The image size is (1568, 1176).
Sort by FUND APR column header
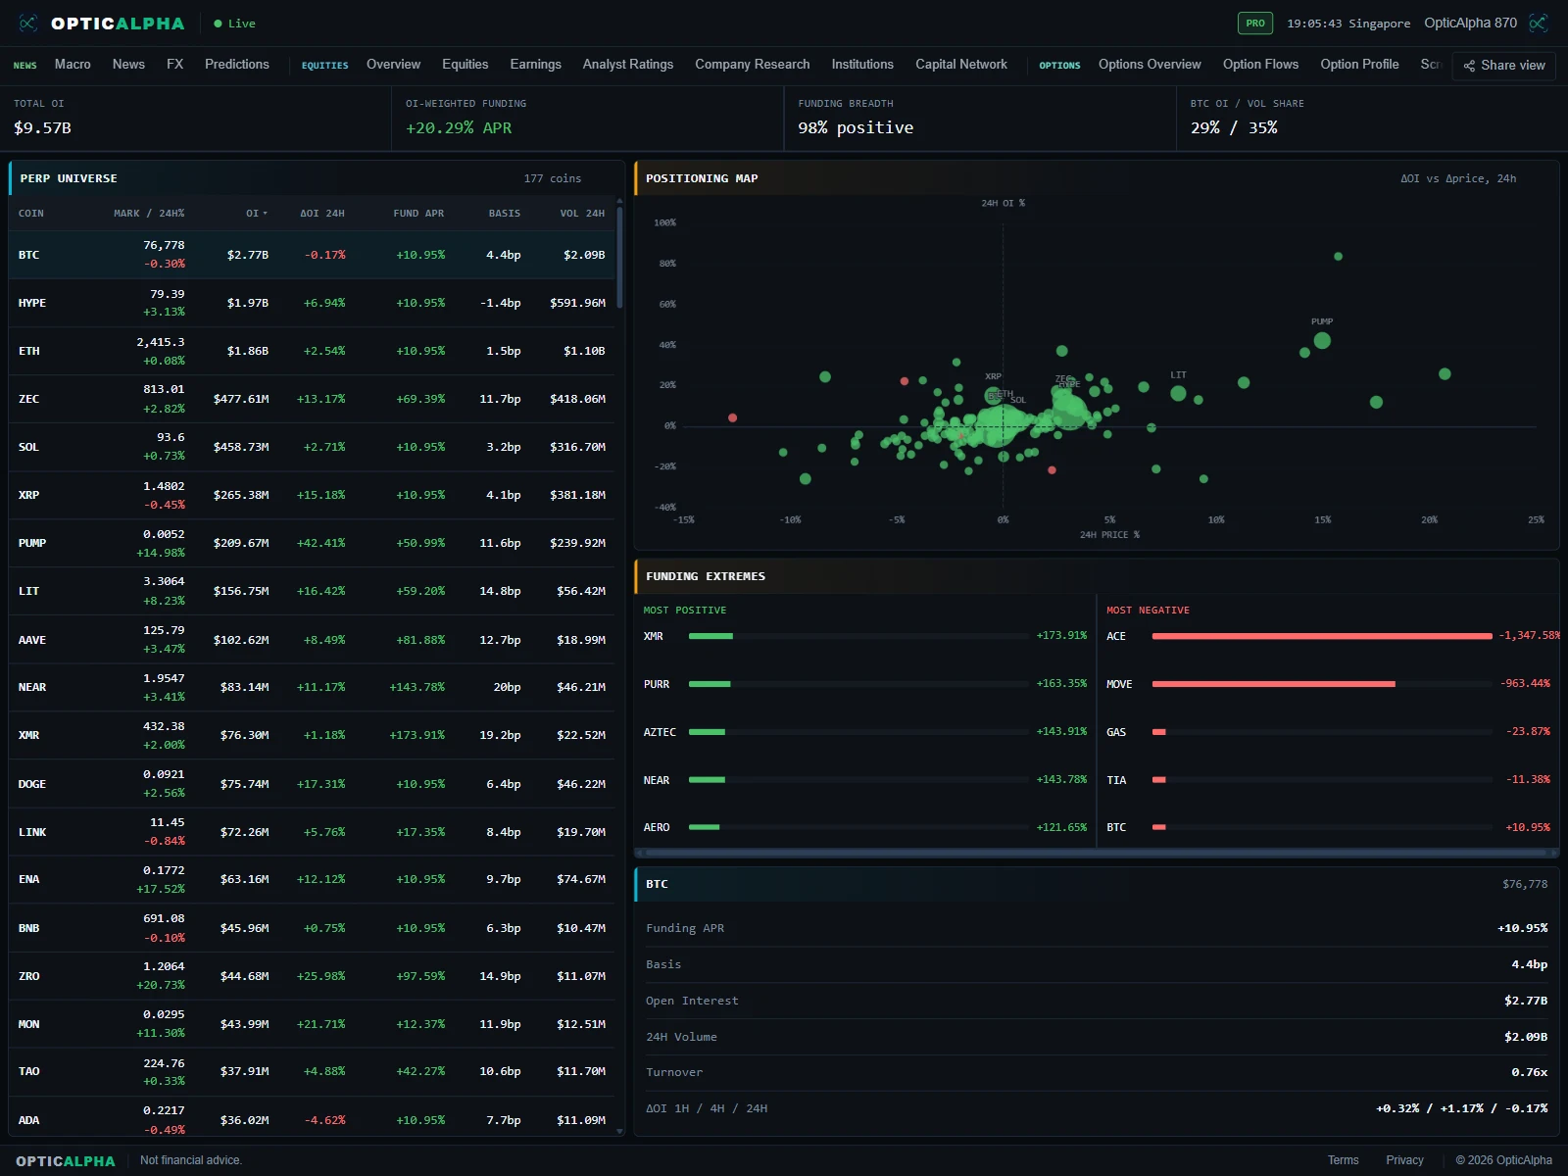coord(418,214)
